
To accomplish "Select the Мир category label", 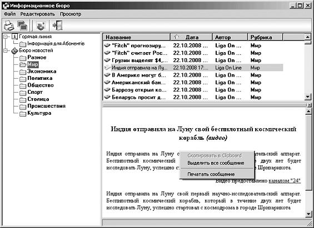I will coord(33,64).
